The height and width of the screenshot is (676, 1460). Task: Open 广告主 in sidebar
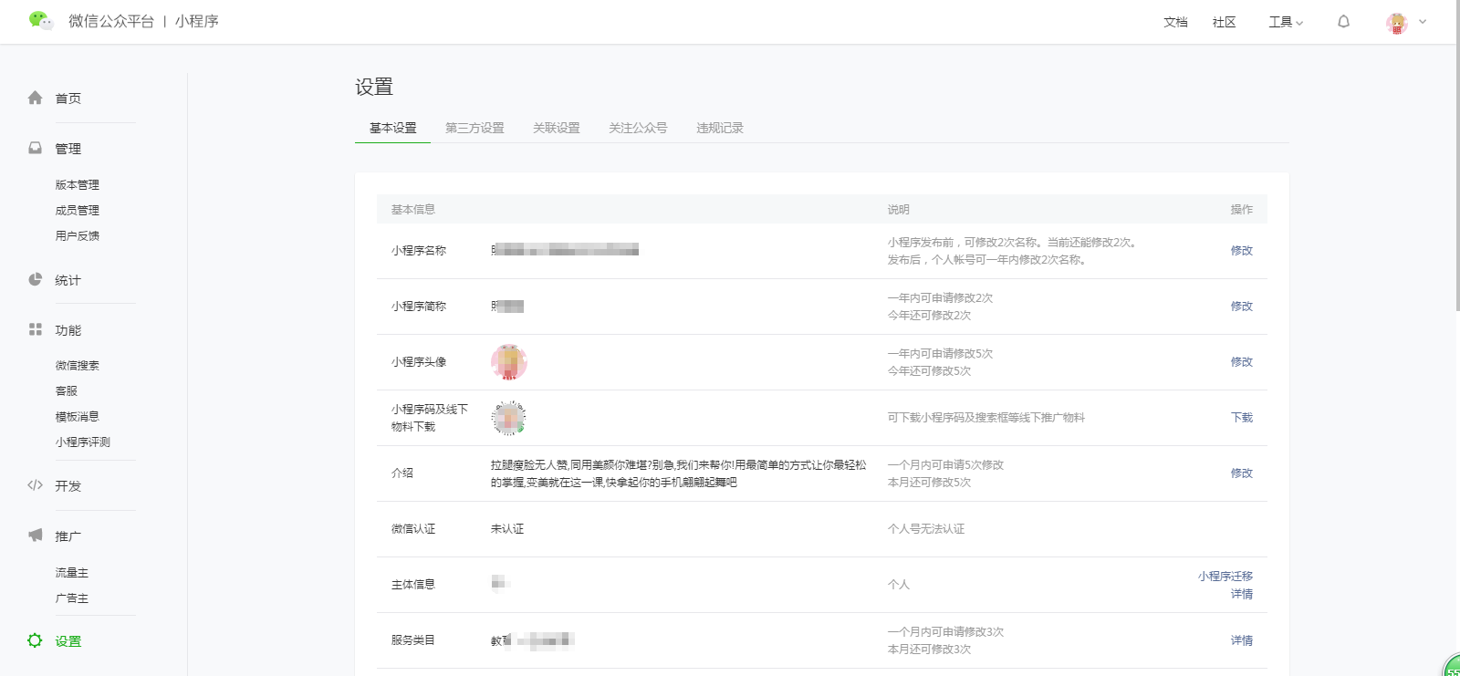[71, 598]
